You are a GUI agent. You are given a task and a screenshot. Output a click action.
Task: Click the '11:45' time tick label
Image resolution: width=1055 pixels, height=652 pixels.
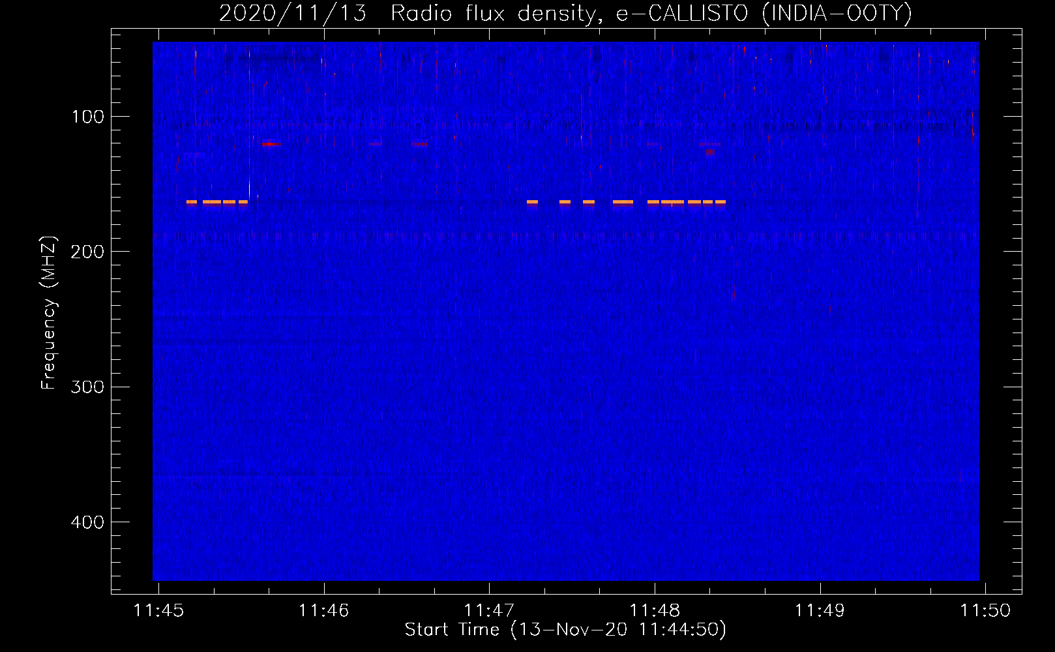coord(158,610)
